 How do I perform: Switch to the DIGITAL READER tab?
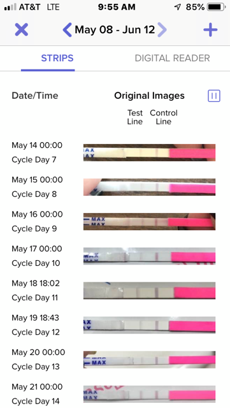pyautogui.click(x=172, y=58)
